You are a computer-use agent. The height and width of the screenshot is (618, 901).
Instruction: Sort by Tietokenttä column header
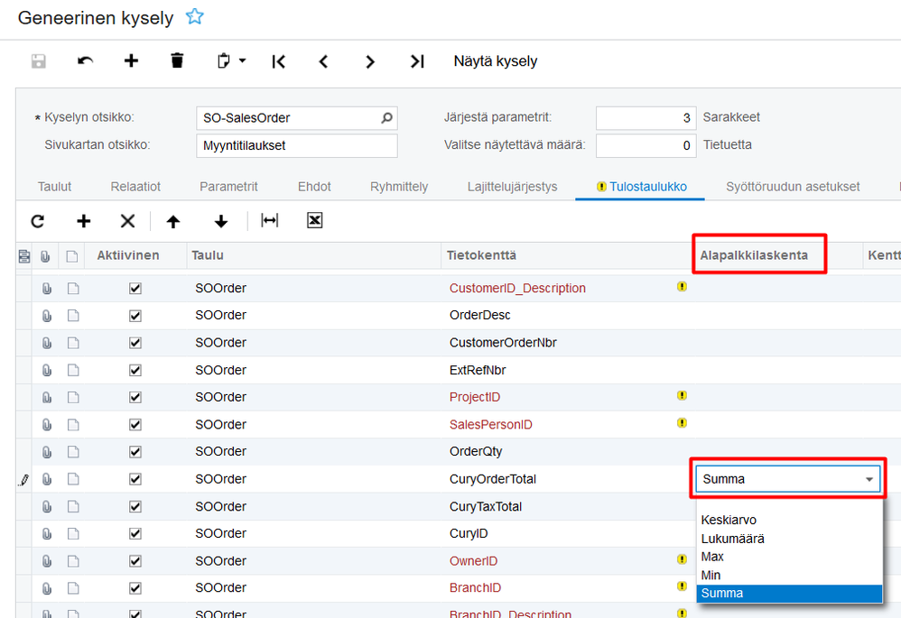click(568, 255)
